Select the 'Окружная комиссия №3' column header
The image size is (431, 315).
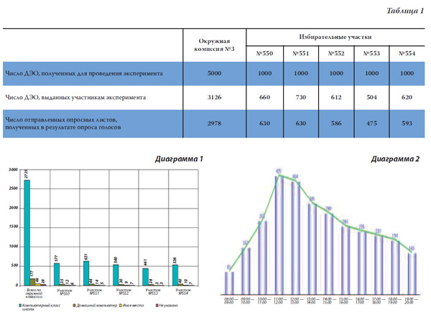pos(214,46)
